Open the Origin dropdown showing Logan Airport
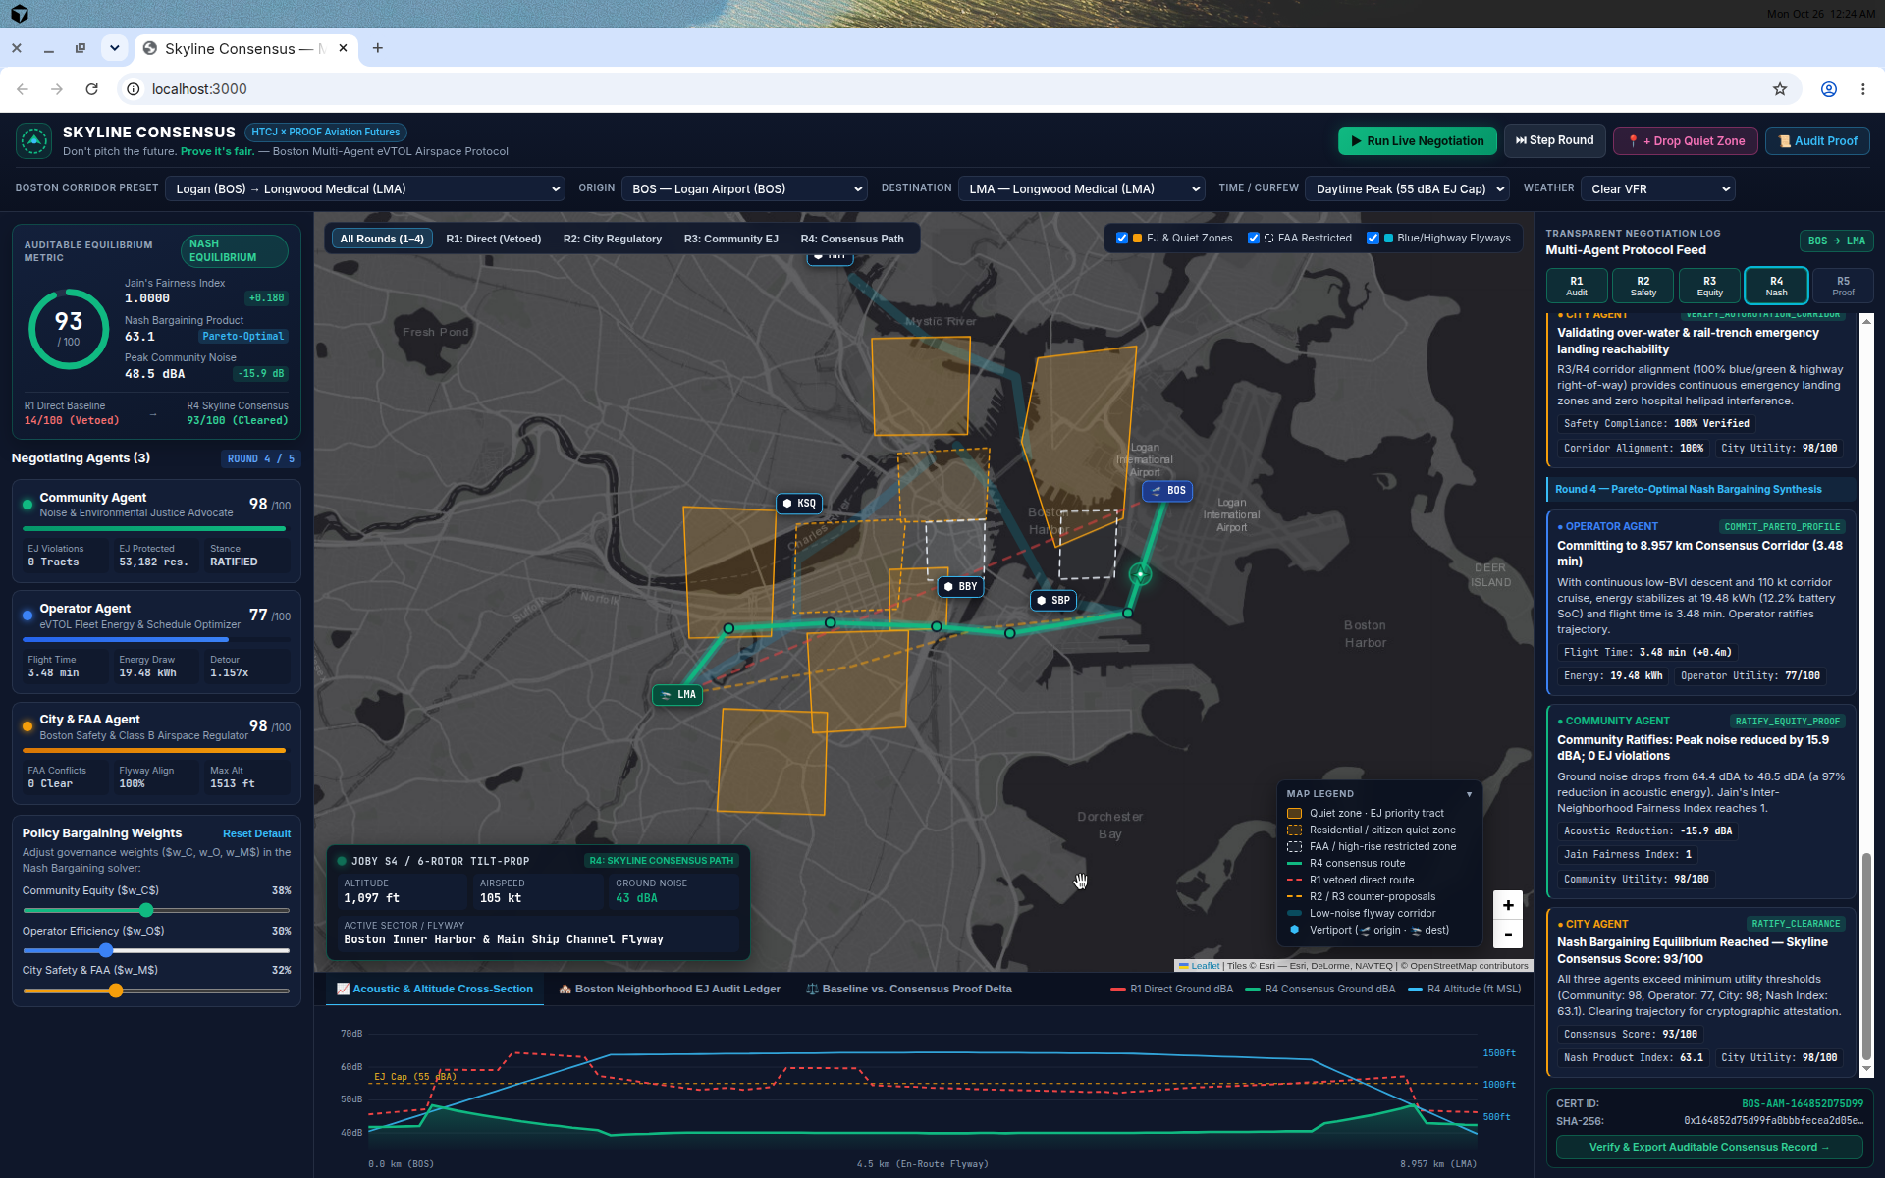1885x1178 pixels. coord(744,188)
